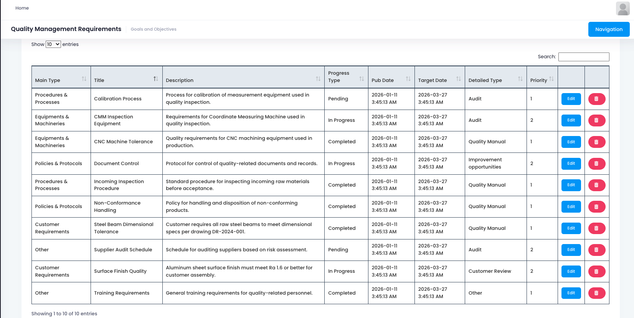Click trash icon for CMM Inspection Equipment
The image size is (634, 318).
pyautogui.click(x=596, y=120)
